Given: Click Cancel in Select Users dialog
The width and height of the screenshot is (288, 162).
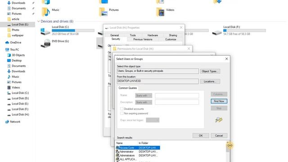Looking at the screenshot, I should 219,135.
